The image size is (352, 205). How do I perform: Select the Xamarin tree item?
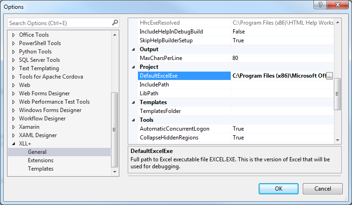pyautogui.click(x=29, y=127)
